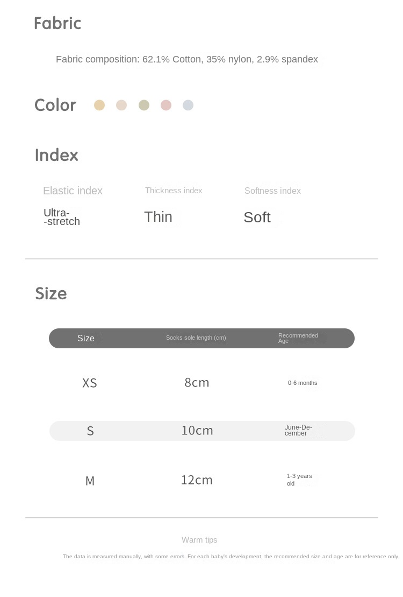Choose the light blue-gray color swatch
This screenshot has width=403, height=597.
pyautogui.click(x=188, y=105)
